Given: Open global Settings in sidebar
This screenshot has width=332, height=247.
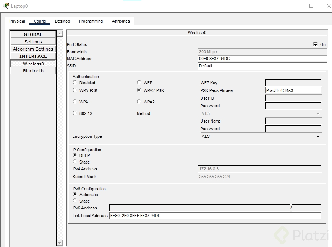Looking at the screenshot, I should tap(33, 42).
